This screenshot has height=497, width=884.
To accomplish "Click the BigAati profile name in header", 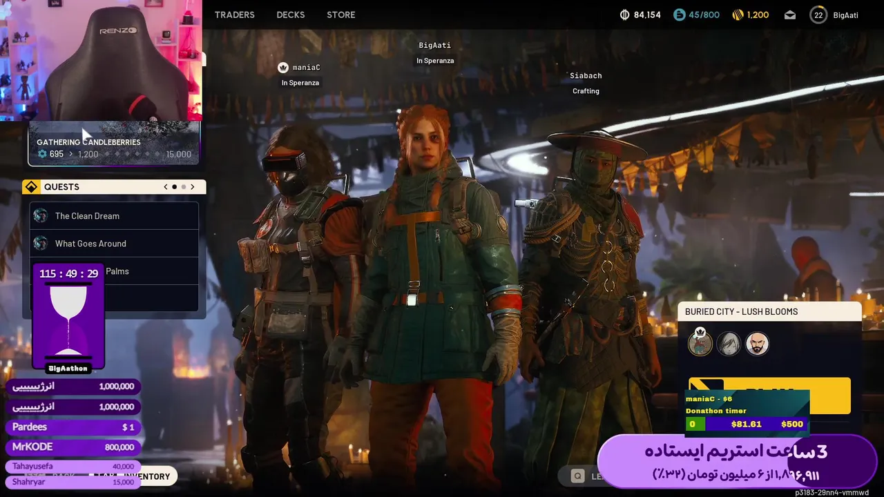I will pos(845,14).
